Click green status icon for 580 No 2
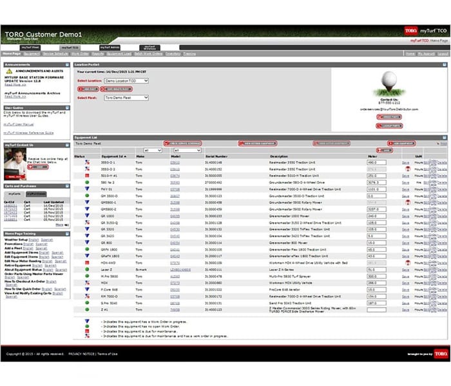The width and height of the screenshot is (451, 386). click(x=87, y=182)
